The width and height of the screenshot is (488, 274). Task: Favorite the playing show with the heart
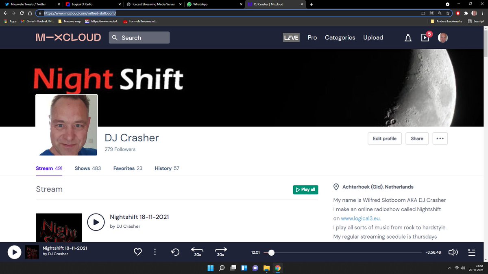[137, 252]
